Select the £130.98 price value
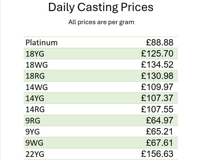Screen dimensions: 203x160 (x=157, y=76)
